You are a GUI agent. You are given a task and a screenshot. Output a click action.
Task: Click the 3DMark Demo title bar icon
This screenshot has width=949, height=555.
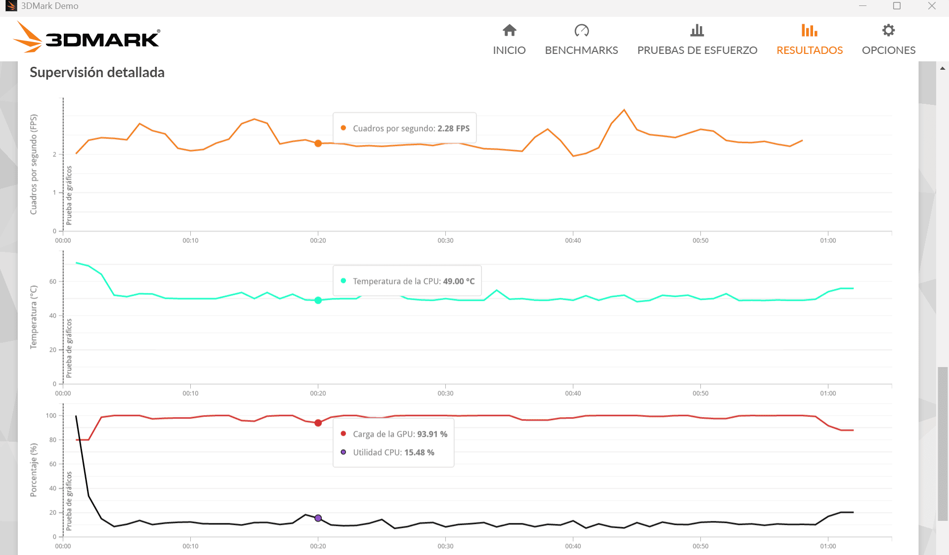[x=11, y=6]
